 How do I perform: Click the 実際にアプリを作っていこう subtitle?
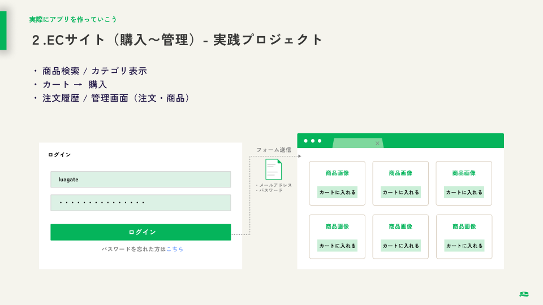tap(73, 19)
